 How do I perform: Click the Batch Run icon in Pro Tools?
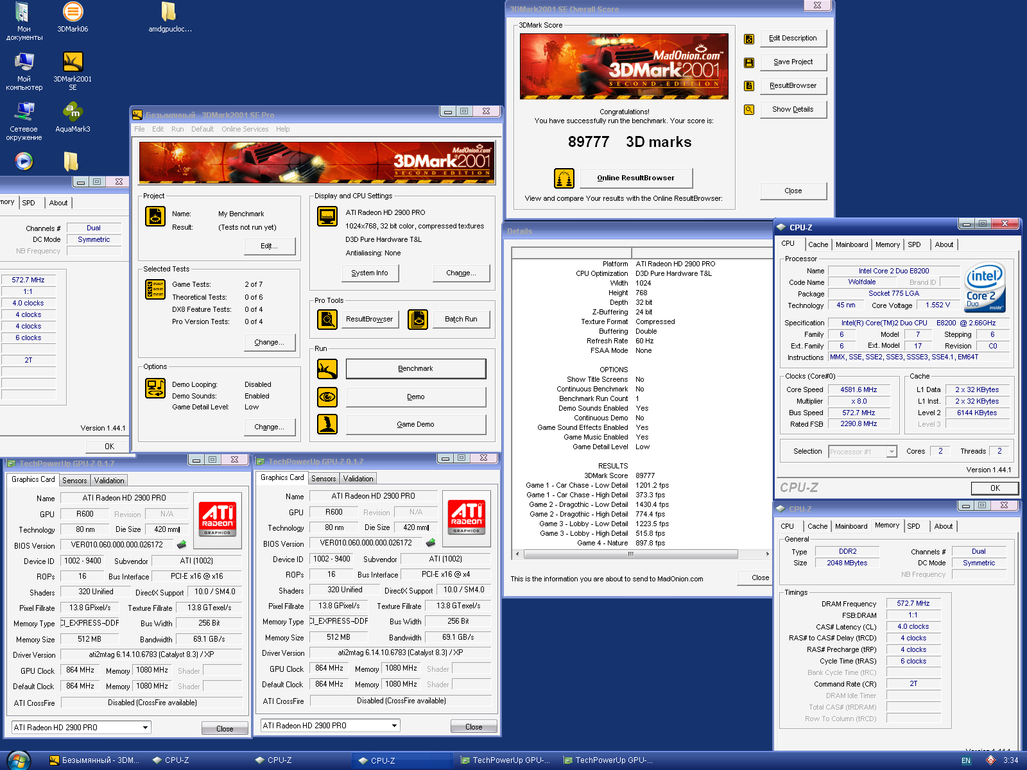coord(418,319)
